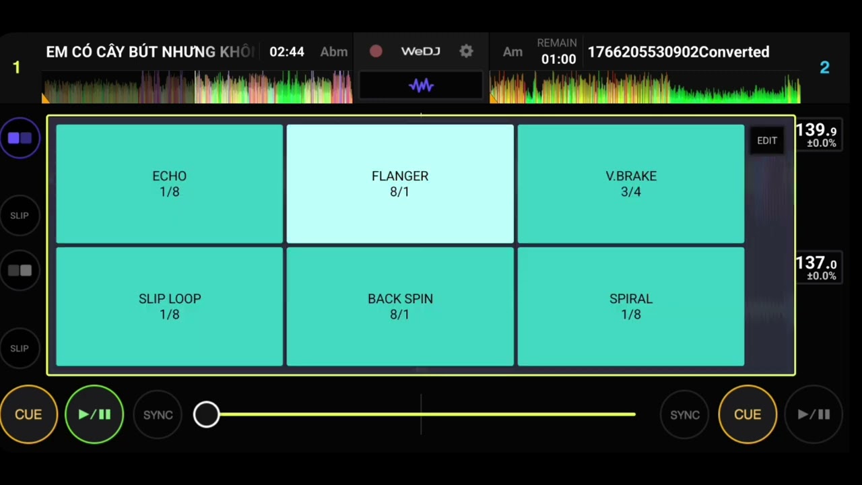Toggle deck 1 play/pause
Screen dimensions: 862x485
[94, 414]
